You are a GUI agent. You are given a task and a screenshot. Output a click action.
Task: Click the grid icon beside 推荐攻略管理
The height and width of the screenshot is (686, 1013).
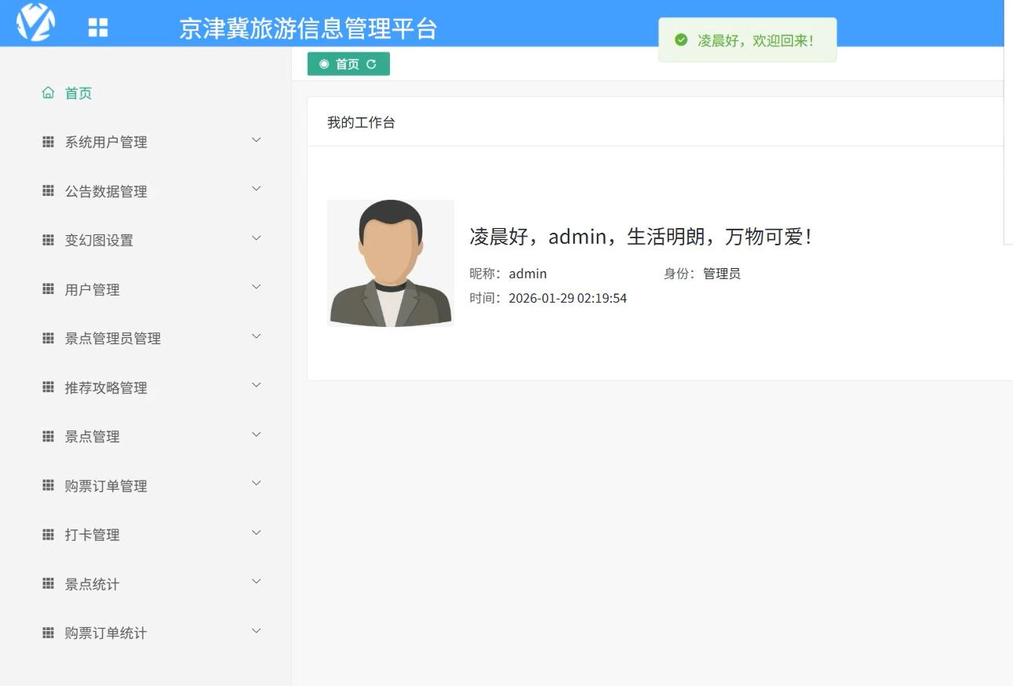tap(48, 387)
